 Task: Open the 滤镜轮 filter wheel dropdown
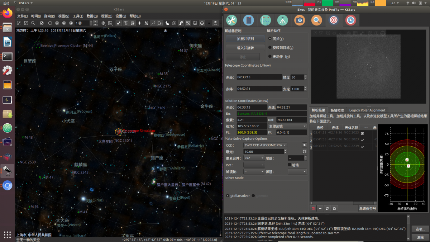[254, 172]
